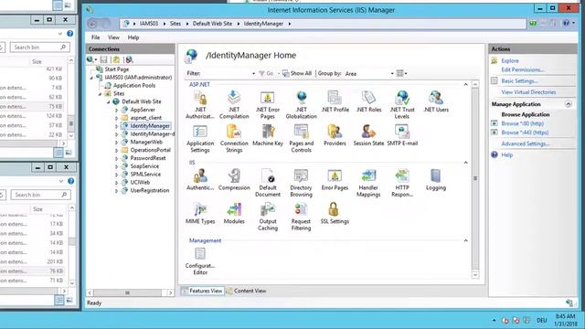Select UserRegistration in Connections tree

click(x=150, y=191)
